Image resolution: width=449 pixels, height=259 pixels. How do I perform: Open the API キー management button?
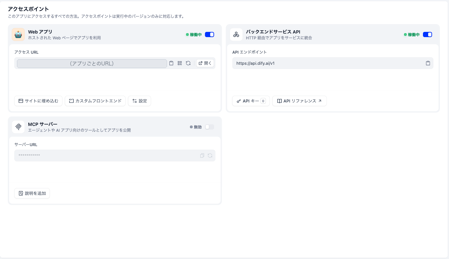[x=251, y=101]
